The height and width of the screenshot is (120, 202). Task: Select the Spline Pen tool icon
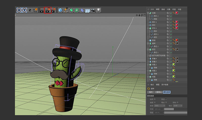coord(66,10)
